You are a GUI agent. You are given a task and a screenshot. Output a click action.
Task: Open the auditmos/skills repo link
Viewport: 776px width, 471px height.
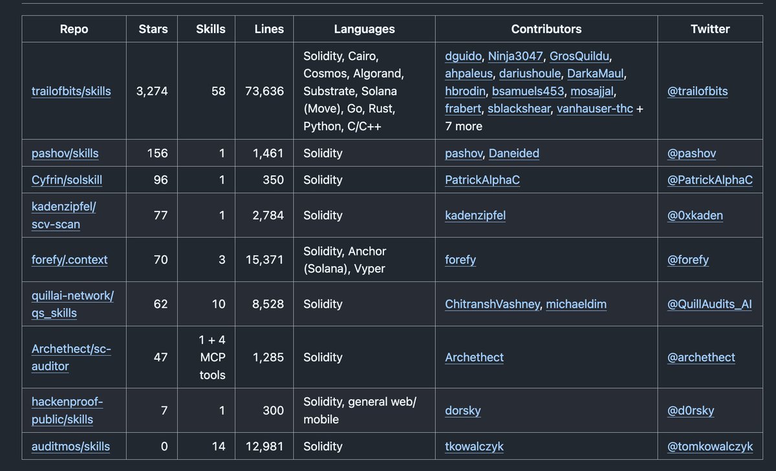pos(70,446)
